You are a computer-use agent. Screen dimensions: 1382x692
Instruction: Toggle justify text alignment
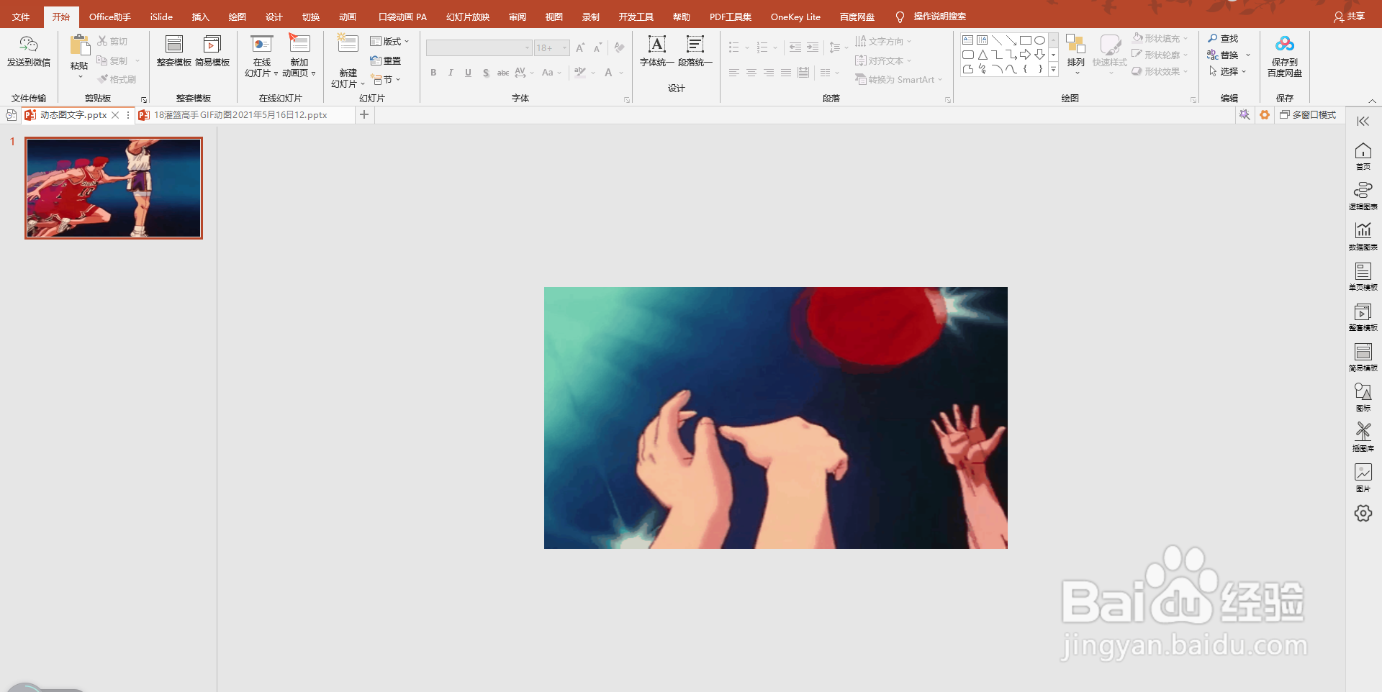tap(786, 73)
